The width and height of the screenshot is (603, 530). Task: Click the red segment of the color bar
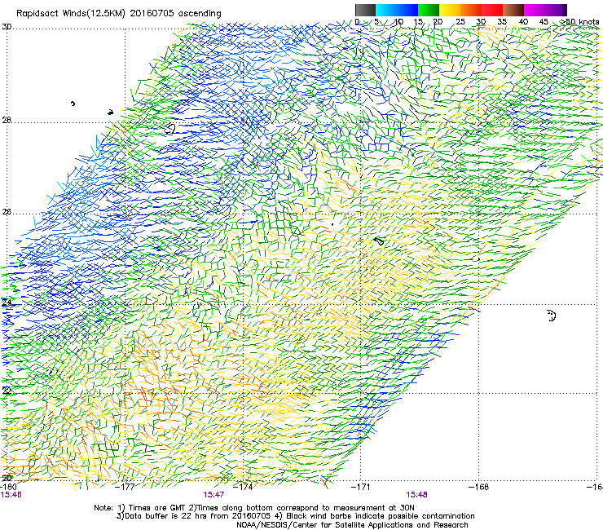coord(492,10)
